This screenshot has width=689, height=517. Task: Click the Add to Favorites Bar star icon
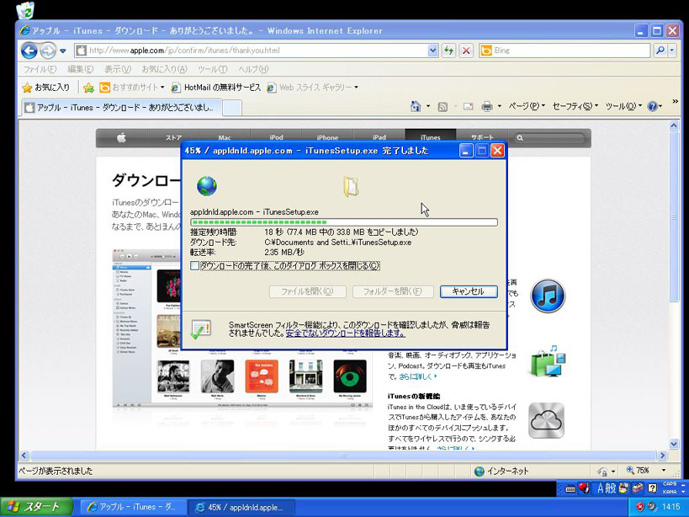[x=89, y=88]
